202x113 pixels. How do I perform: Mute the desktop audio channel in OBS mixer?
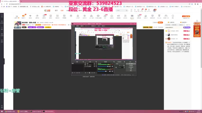pyautogui.click(x=110, y=66)
